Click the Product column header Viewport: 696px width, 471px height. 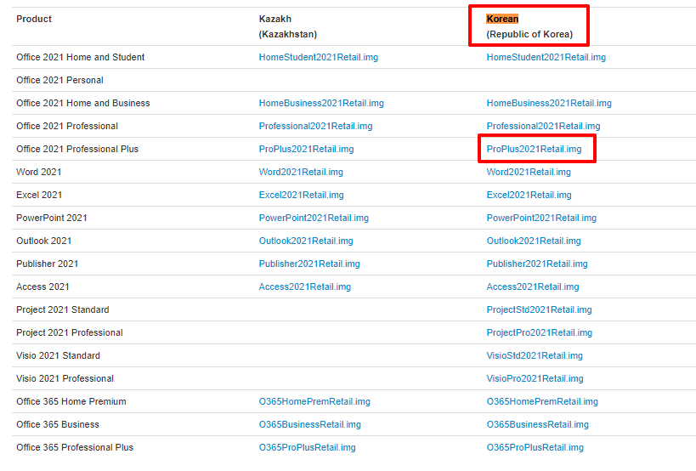(x=34, y=19)
